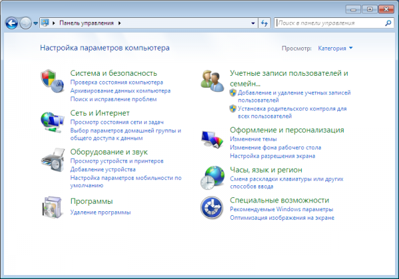
Task: Expand the arrow after Панель управления breadcrumb
Action: pos(119,23)
